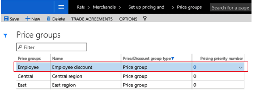Click magnifier icon in Filter box
Viewport: 255px width, 106px height.
click(x=20, y=47)
